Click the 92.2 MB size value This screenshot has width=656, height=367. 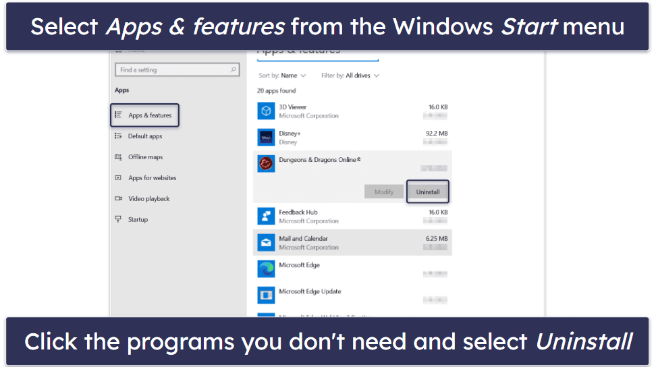pos(437,134)
